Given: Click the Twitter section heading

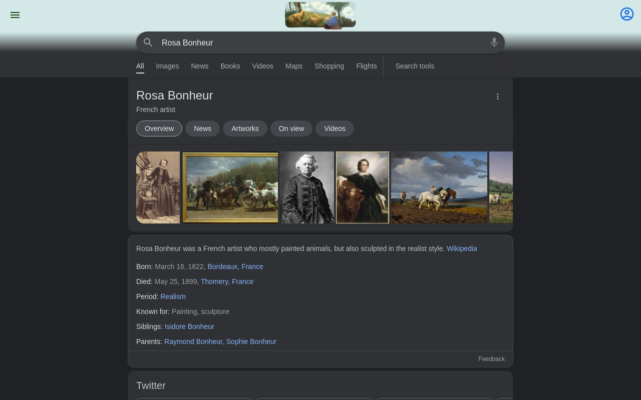Looking at the screenshot, I should pos(151,385).
